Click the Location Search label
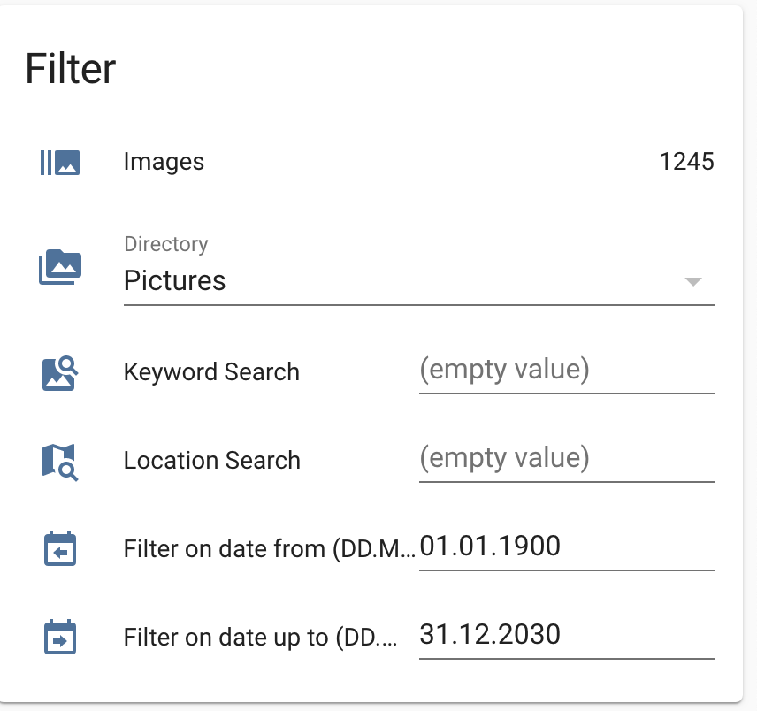 click(212, 460)
